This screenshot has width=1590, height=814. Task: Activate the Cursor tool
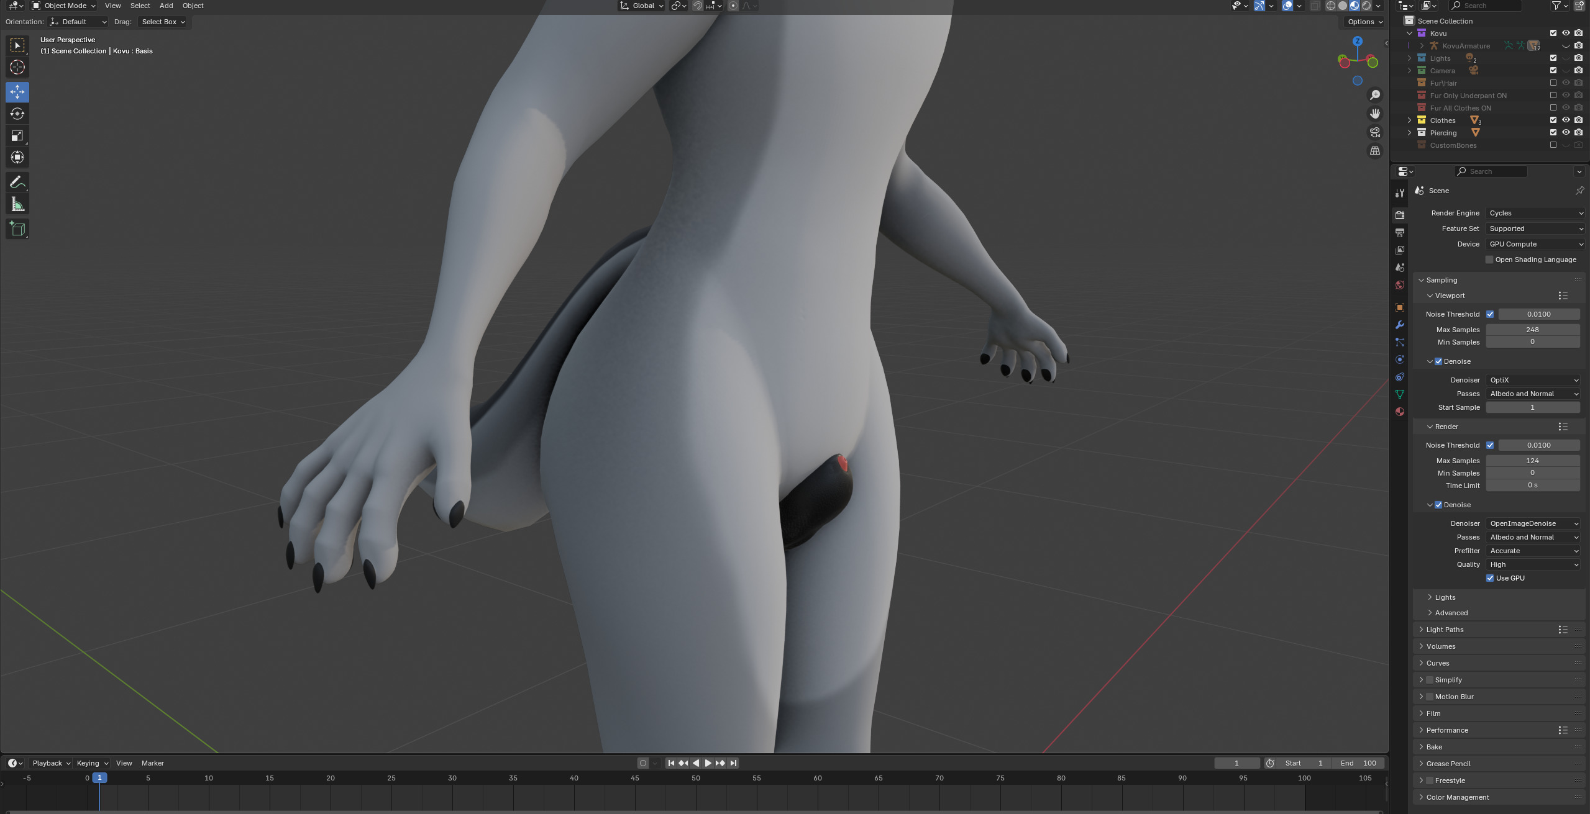click(x=17, y=67)
